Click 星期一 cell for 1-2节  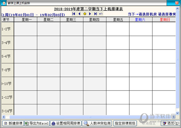(x=26, y=29)
